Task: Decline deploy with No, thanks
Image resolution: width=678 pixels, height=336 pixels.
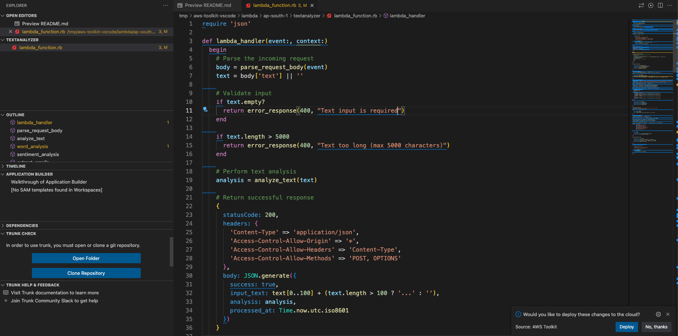Action: point(656,327)
